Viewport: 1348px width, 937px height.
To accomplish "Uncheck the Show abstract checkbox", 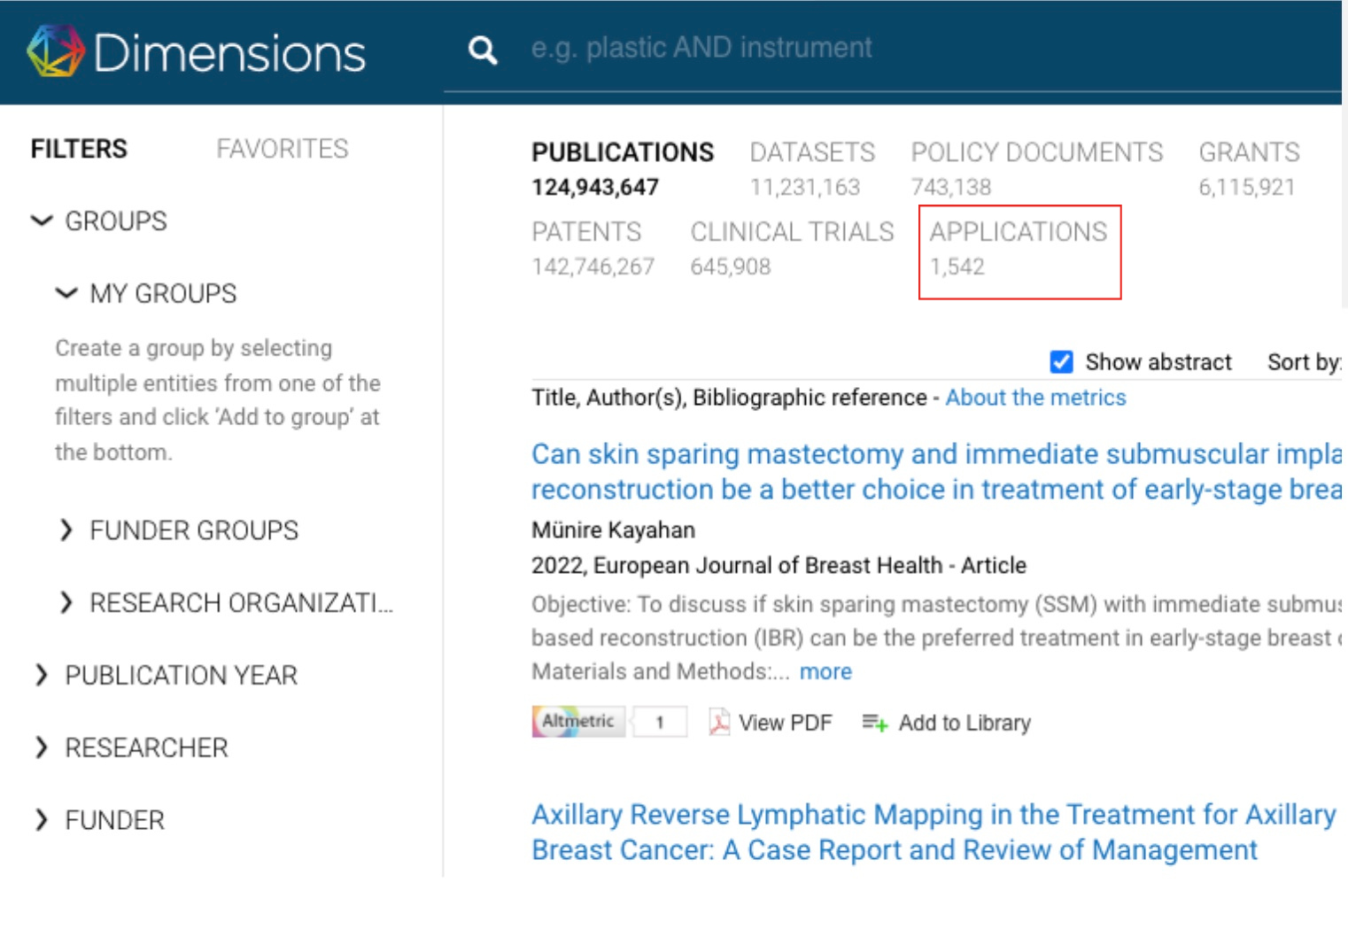I will pos(1061,362).
